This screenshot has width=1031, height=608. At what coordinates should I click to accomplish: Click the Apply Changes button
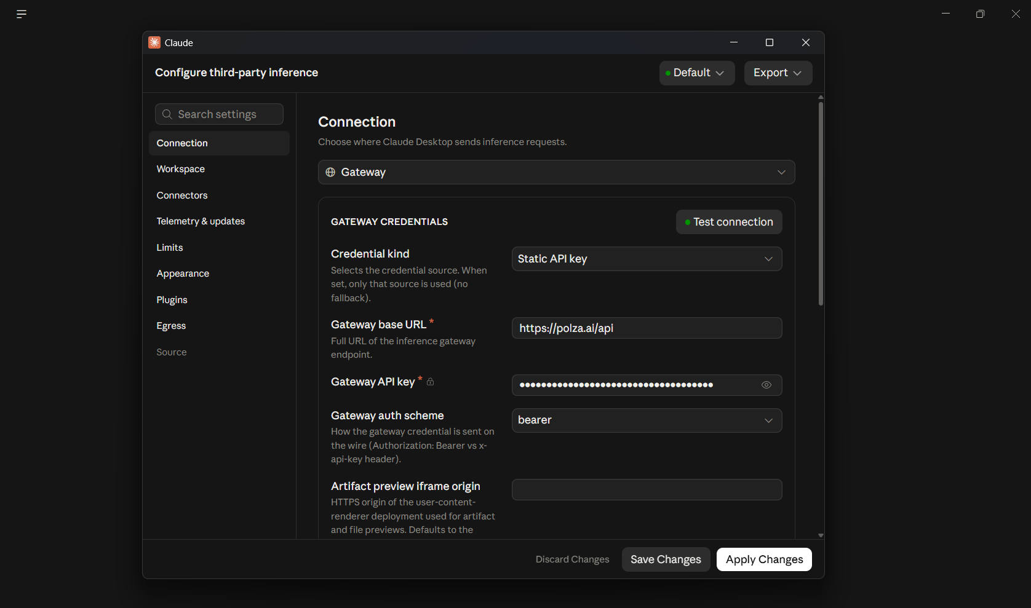tap(764, 559)
